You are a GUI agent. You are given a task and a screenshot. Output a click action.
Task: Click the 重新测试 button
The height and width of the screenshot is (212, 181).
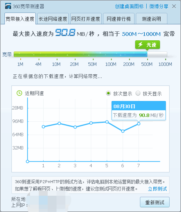coord(155,202)
